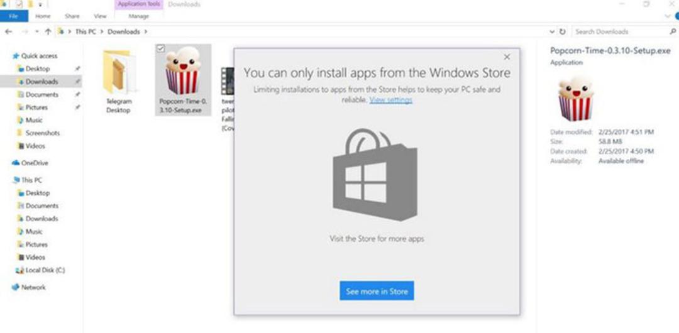Click the Available offline availability value
This screenshot has height=333, width=679.
coord(621,161)
